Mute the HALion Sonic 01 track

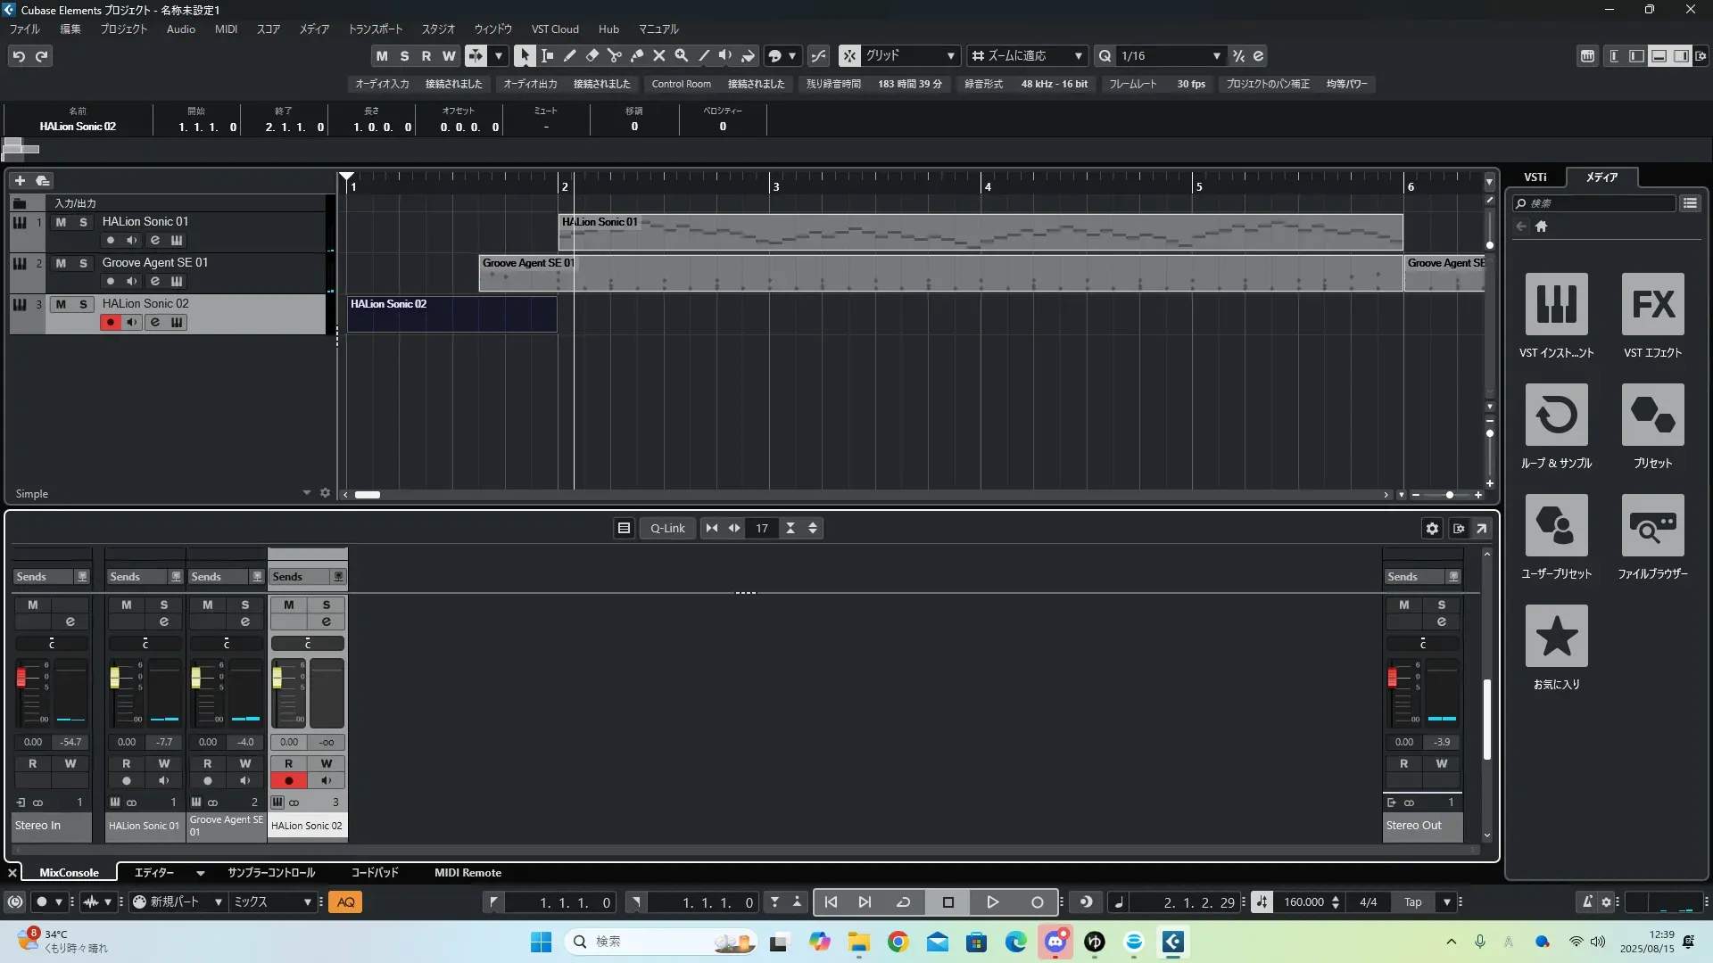pyautogui.click(x=61, y=222)
